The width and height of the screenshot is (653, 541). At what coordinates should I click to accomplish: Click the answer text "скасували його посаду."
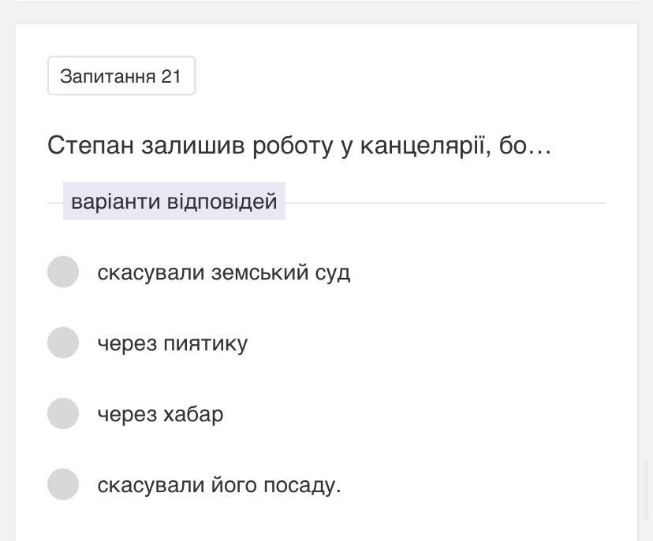coord(219,485)
